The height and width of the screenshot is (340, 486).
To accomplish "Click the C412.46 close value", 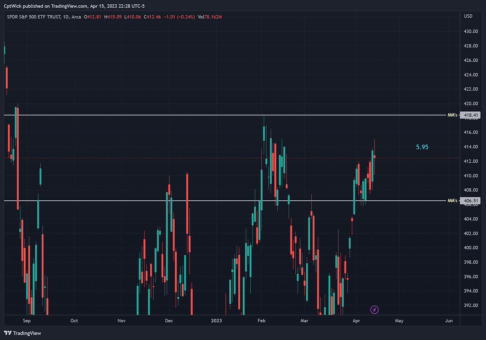I will point(152,17).
